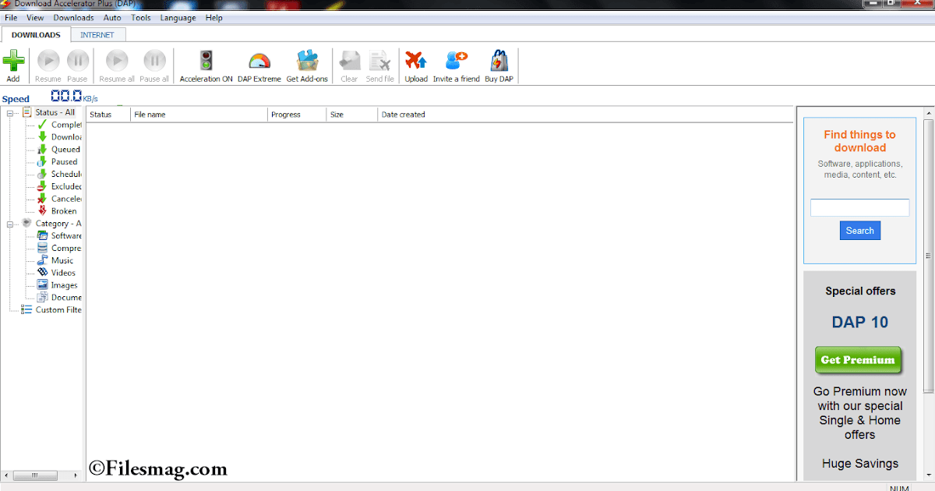
Task: Click the Upload airplane icon
Action: (416, 61)
